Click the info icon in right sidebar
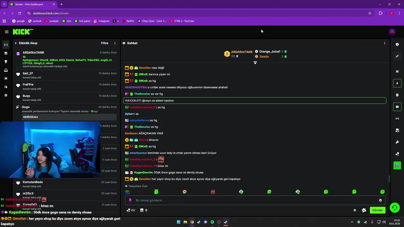This screenshot has height=227, width=404. (x=397, y=44)
